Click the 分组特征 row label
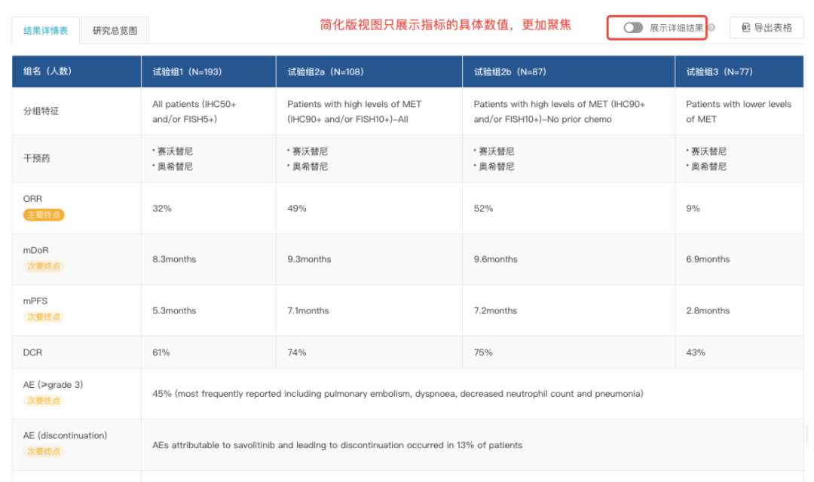This screenshot has height=482, width=814. coord(41,111)
